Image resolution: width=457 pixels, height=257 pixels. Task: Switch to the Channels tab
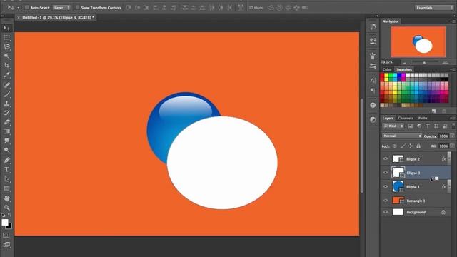[x=406, y=118]
